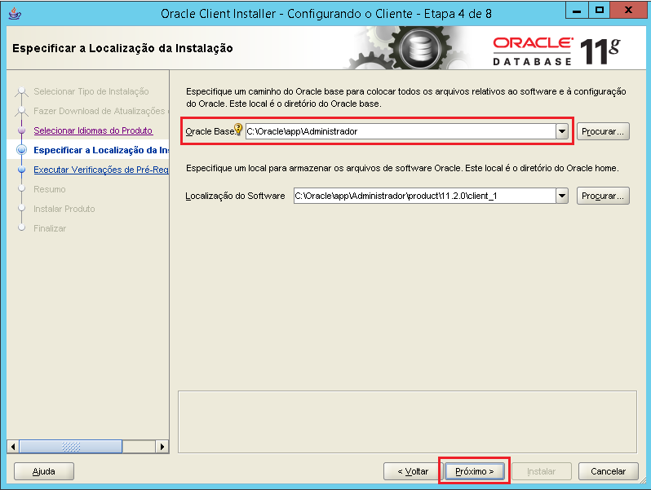Select Especificar a Localização da Instalação step

[101, 150]
